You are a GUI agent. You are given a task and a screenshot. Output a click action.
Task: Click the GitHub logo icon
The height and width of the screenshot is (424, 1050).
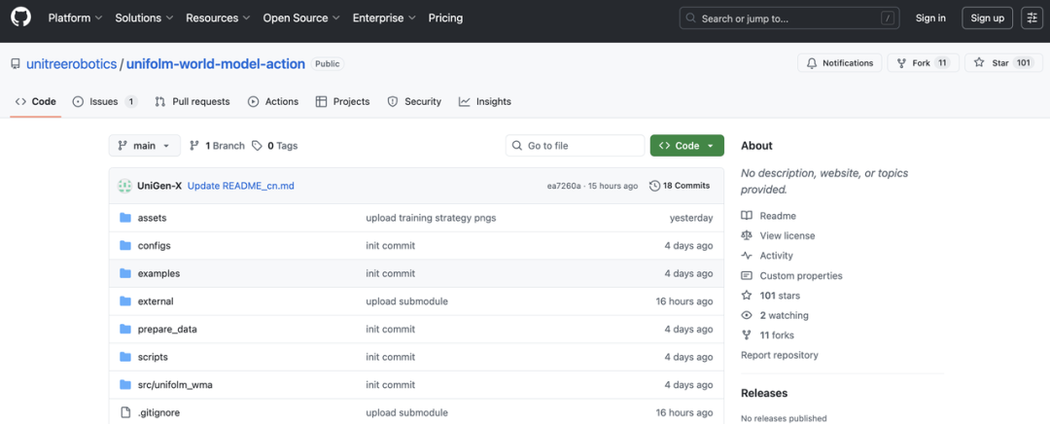[x=20, y=18]
